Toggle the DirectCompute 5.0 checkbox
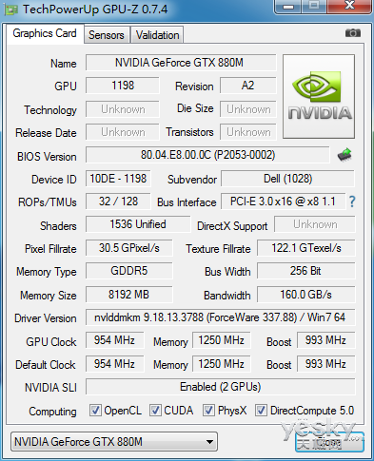Screen dimensions: 374x461 click(x=261, y=411)
